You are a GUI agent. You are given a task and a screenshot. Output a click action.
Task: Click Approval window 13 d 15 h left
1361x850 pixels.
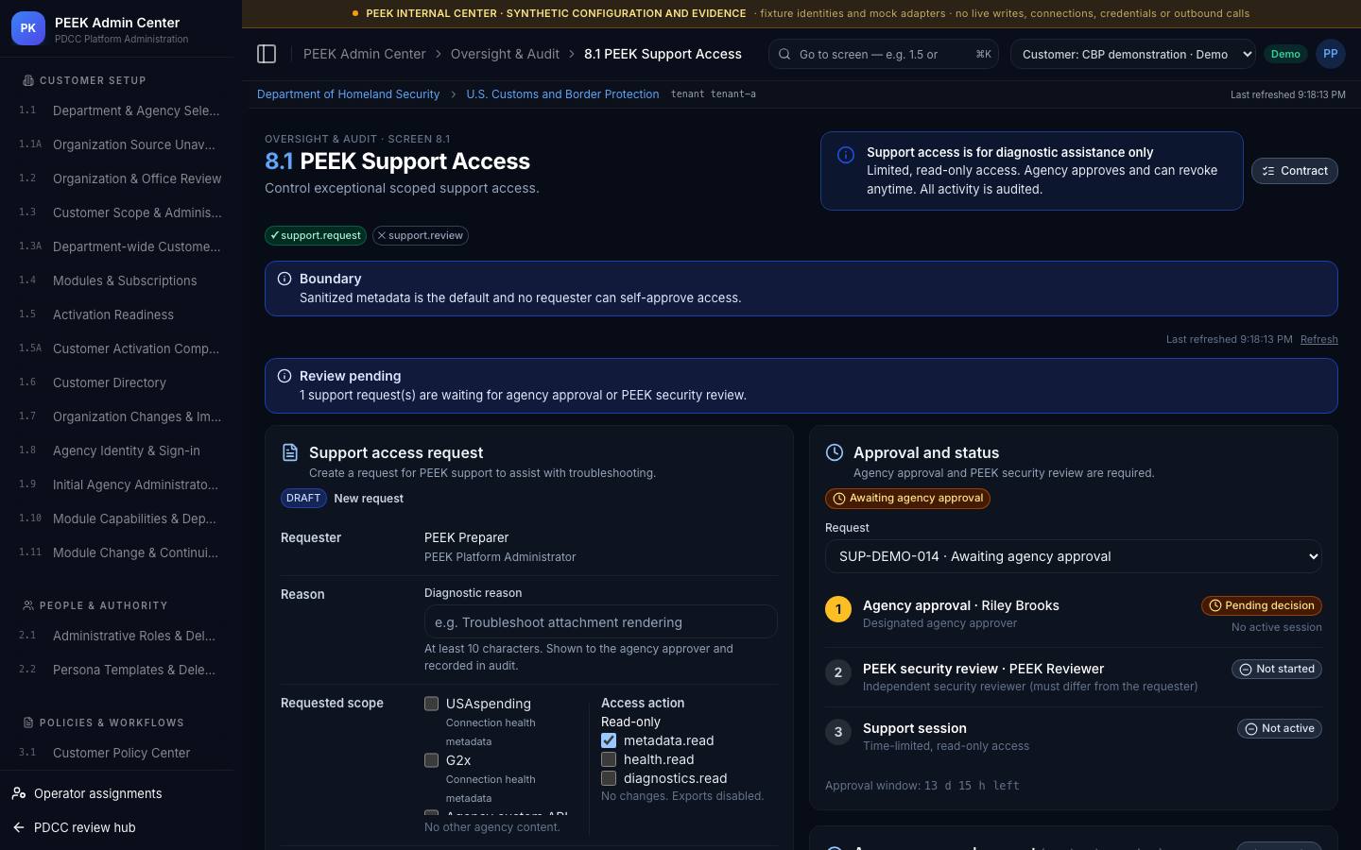point(922,786)
